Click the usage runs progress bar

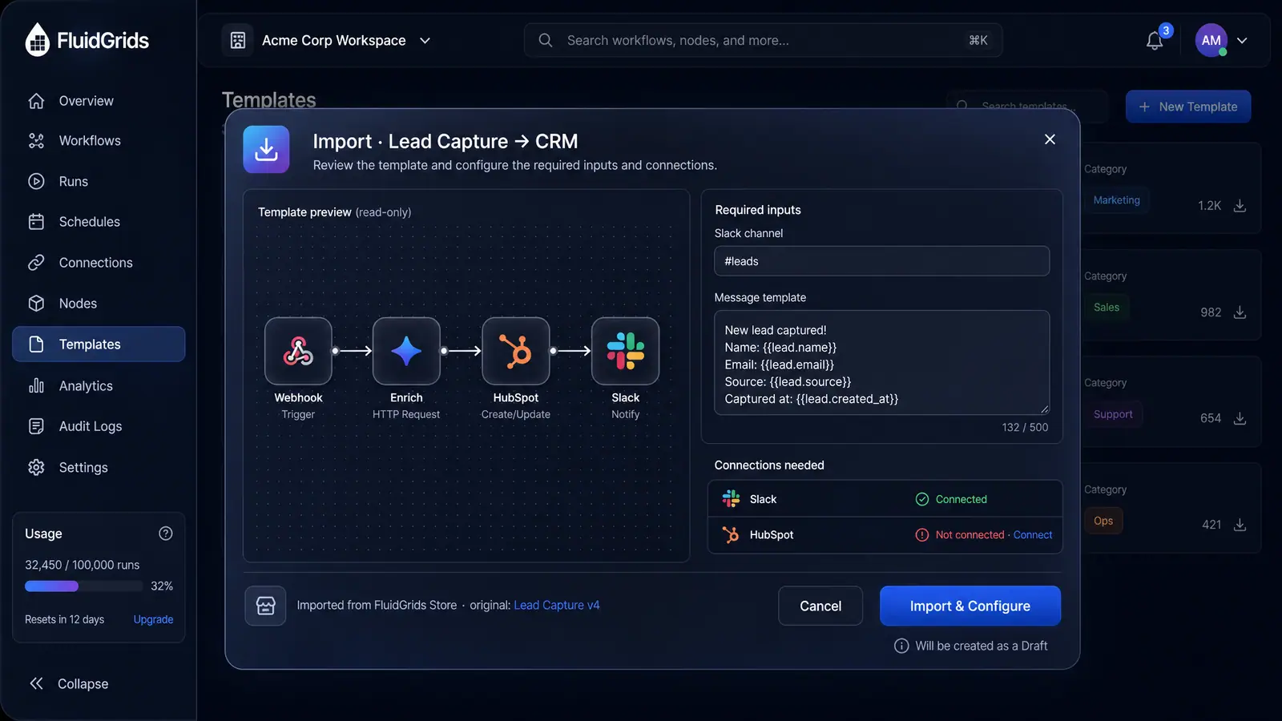pos(83,586)
